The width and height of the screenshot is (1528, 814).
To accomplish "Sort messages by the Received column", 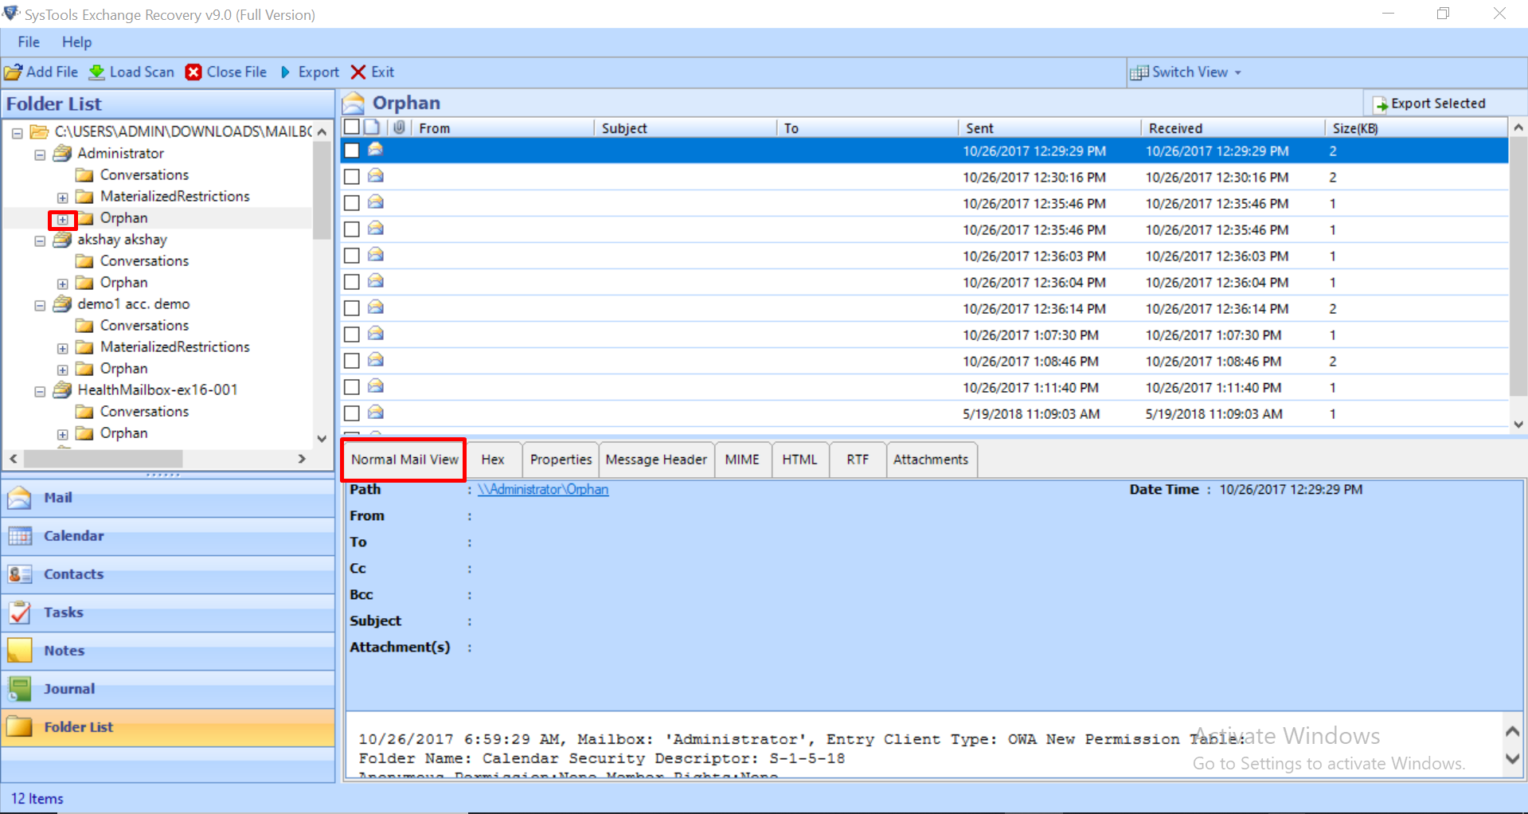I will (x=1233, y=128).
